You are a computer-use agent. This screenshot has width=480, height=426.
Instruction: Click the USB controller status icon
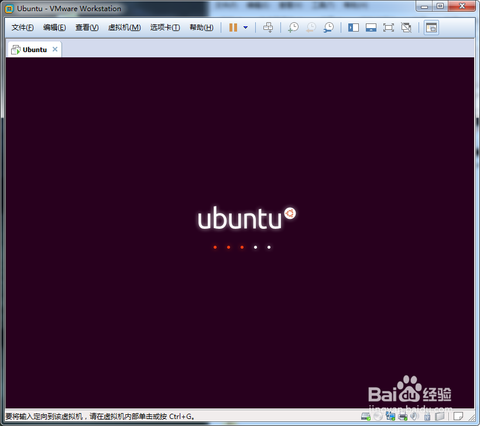click(427, 416)
